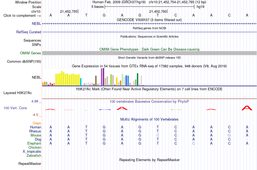Select the Chicken alignment row label
Viewport: 257px width, 170px height.
[x=35, y=147]
